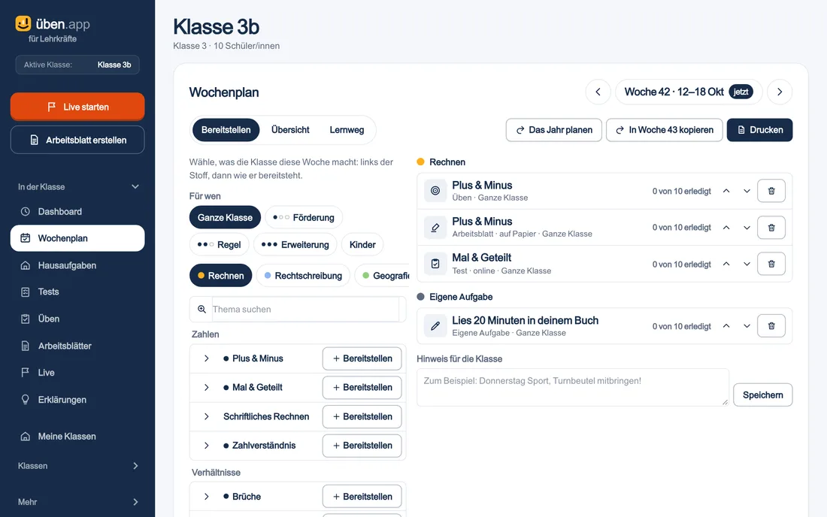The image size is (827, 517).
Task: Move Plus & Minus Üben task down
Action: click(747, 191)
